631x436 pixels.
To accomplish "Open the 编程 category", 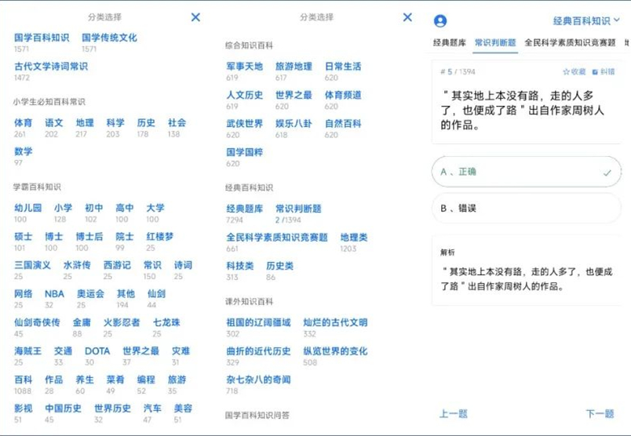I will click(x=146, y=380).
